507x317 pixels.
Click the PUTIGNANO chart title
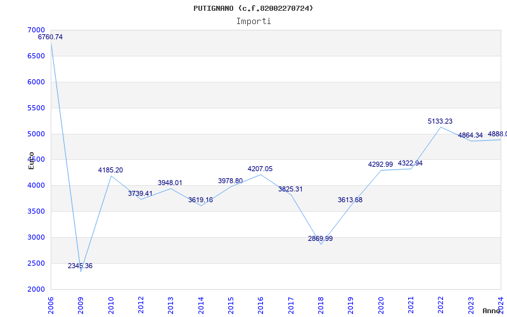pos(253,8)
